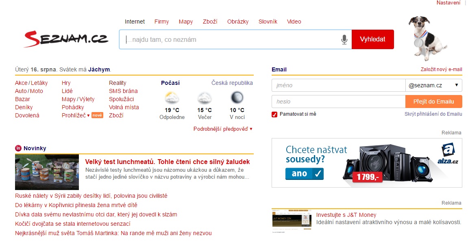Open Velký test lunchmeatů headline

tap(168, 162)
